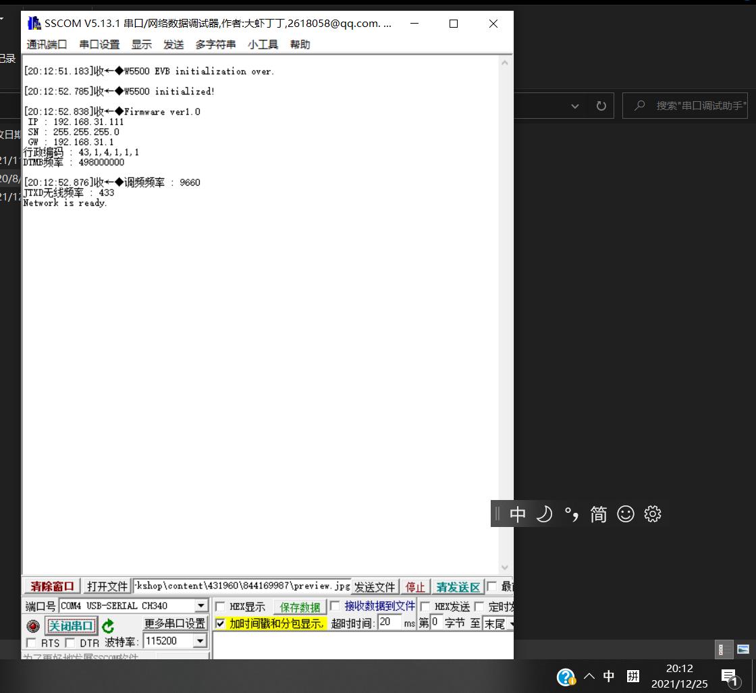Click the refresh icon in Explorer address bar
Viewport: 756px width, 693px height.
(601, 106)
